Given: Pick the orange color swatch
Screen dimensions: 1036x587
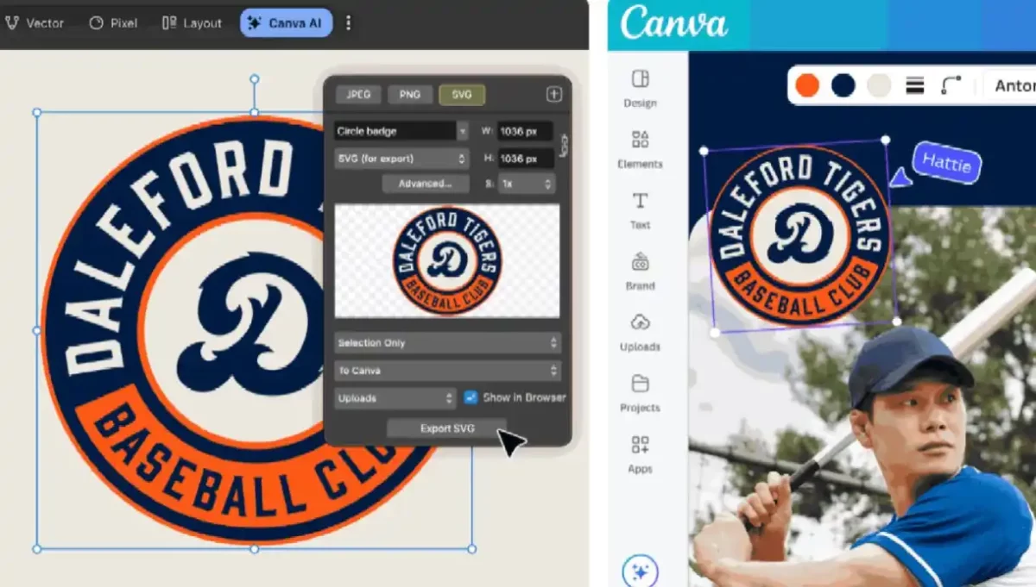Looking at the screenshot, I should pos(807,85).
